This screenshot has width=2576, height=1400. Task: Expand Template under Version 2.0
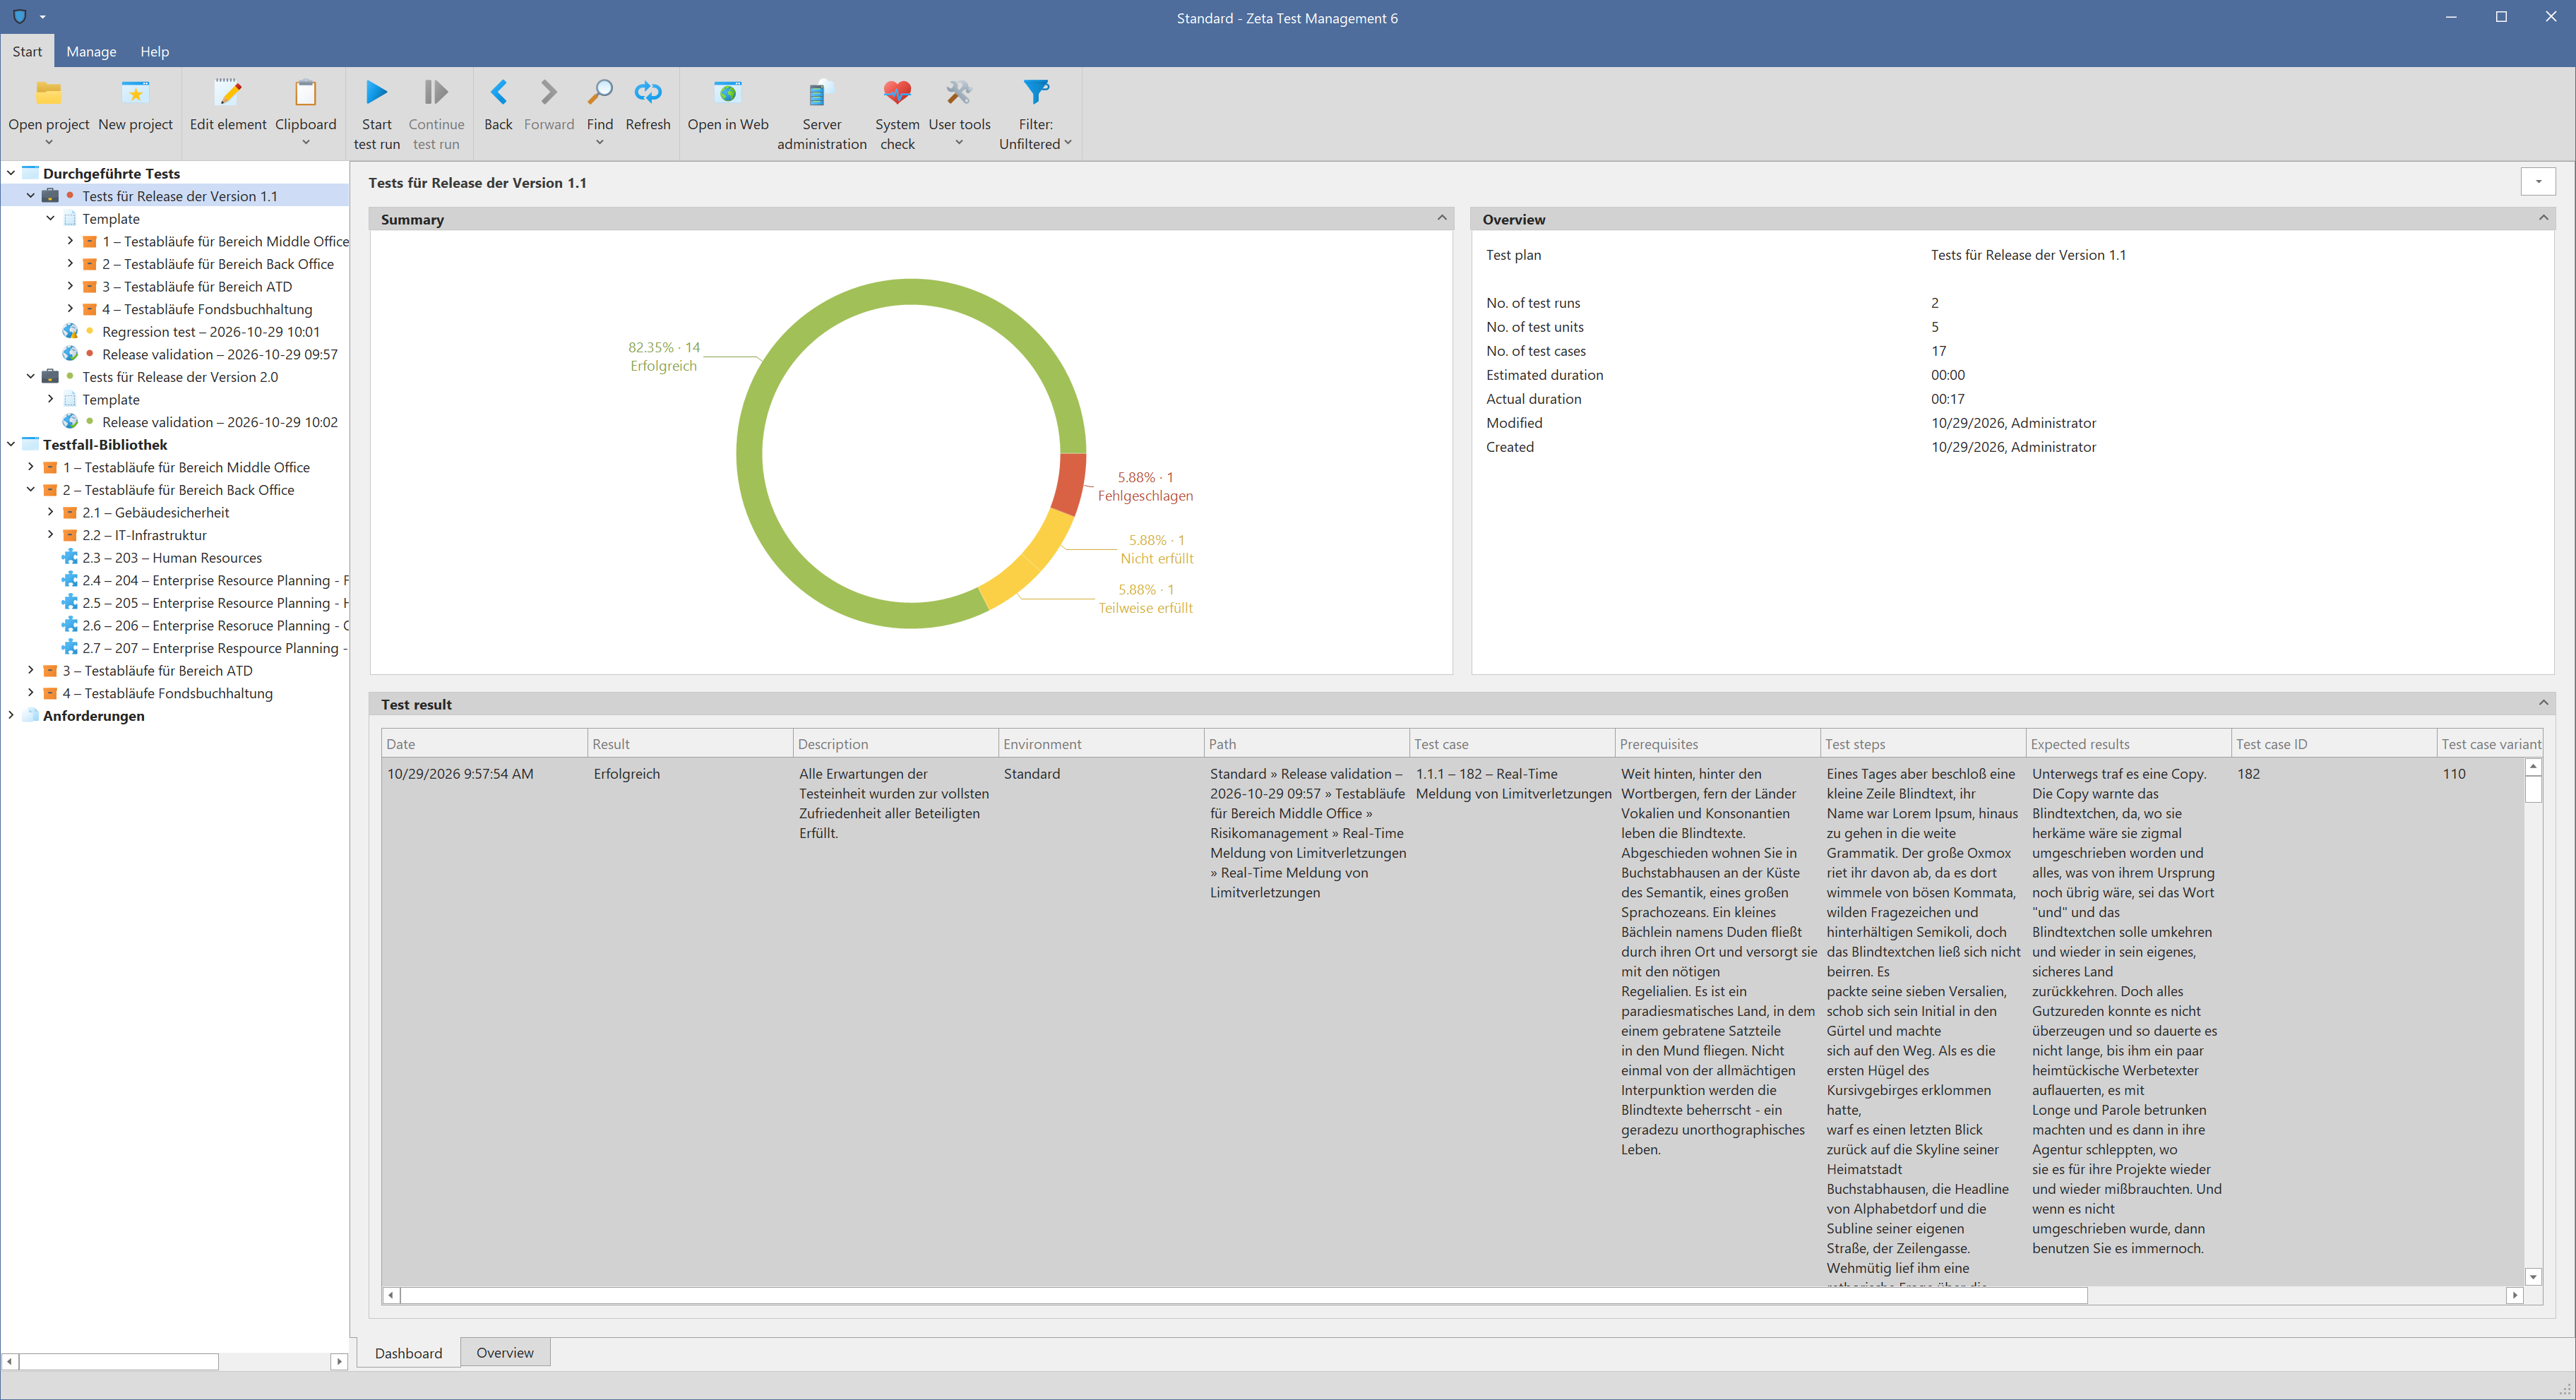click(51, 399)
